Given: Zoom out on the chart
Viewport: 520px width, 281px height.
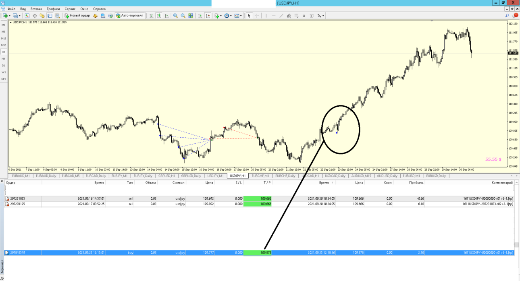Looking at the screenshot, I should click(183, 16).
